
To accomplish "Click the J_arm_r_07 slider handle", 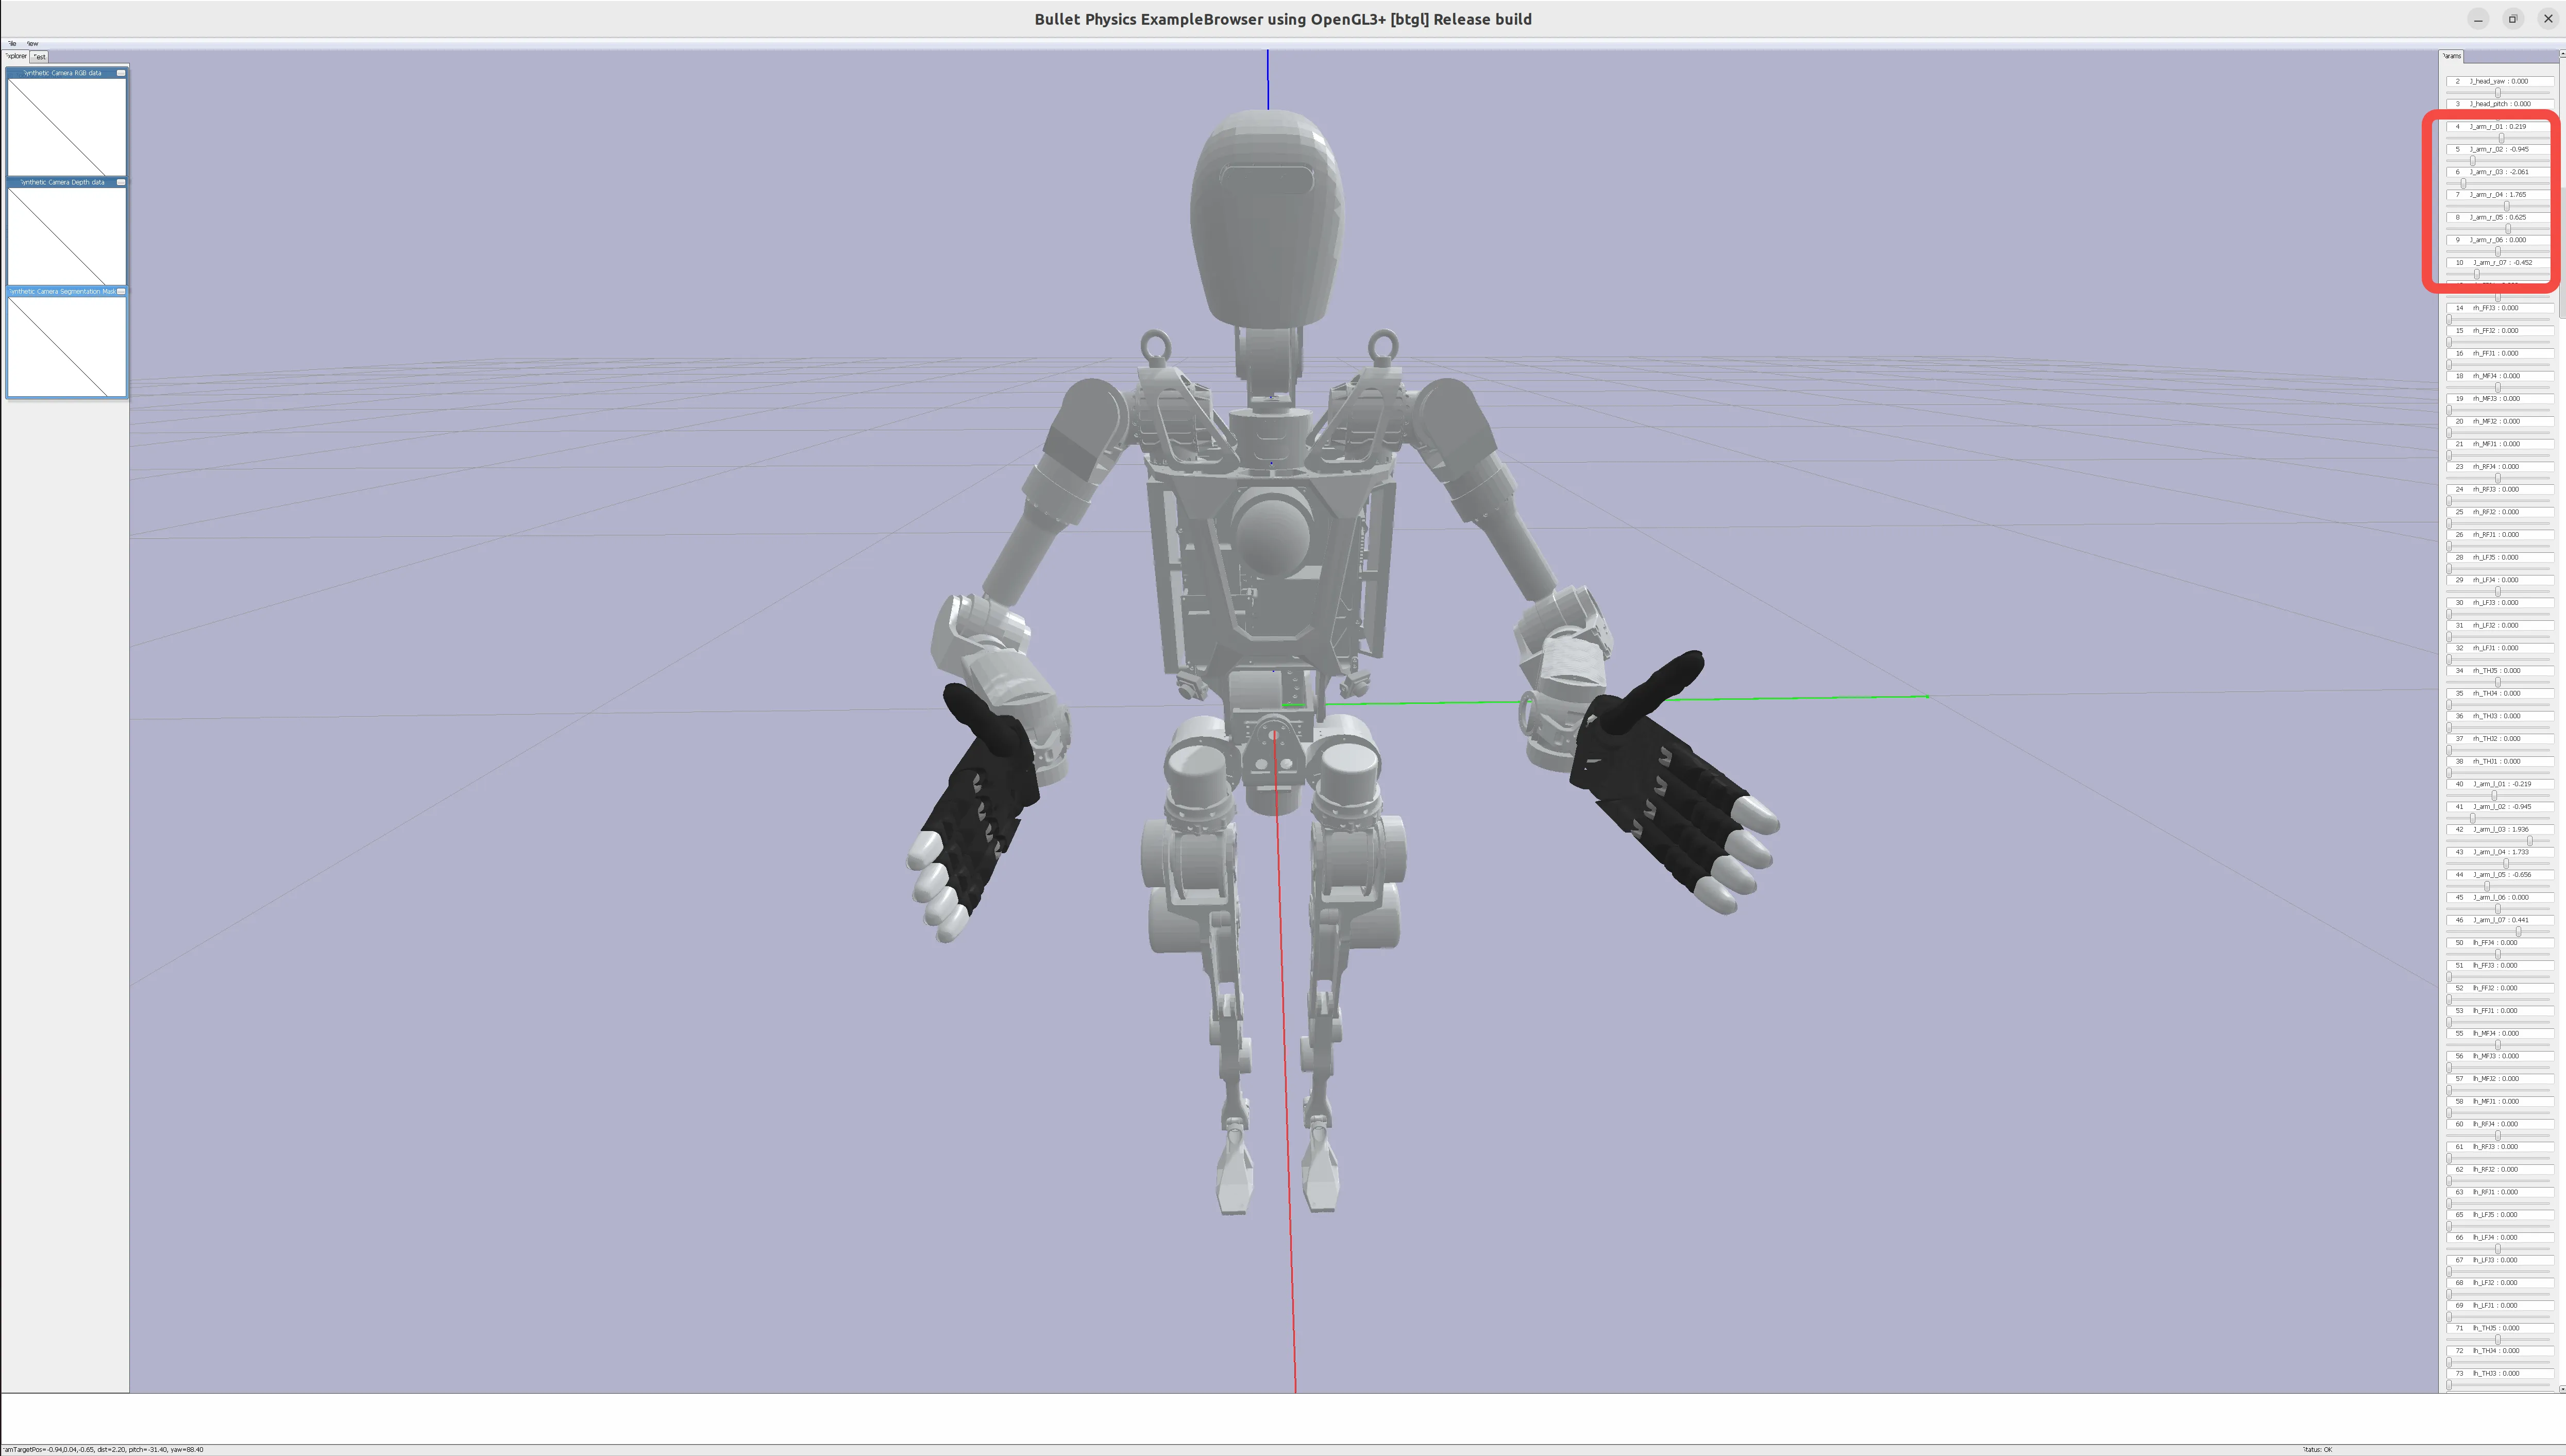I will click(x=2476, y=274).
